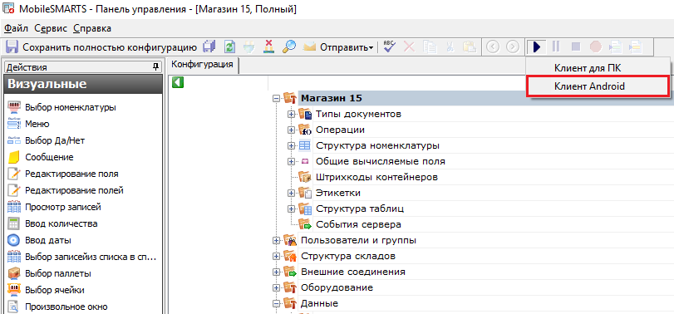Click the scissors cut icon
674x314 pixels.
point(450,47)
